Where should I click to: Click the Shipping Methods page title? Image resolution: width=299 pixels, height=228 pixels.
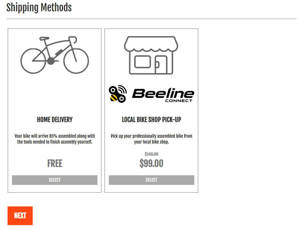coord(39,8)
